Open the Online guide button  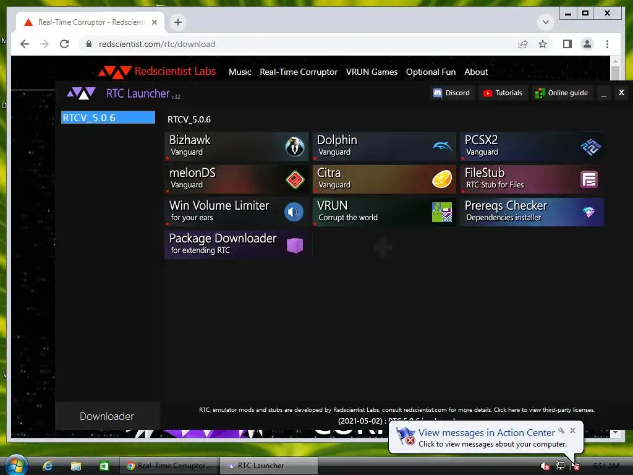coord(561,93)
